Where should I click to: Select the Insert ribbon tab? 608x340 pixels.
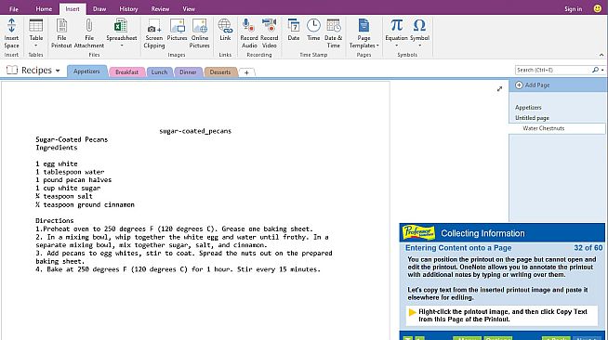pos(73,8)
